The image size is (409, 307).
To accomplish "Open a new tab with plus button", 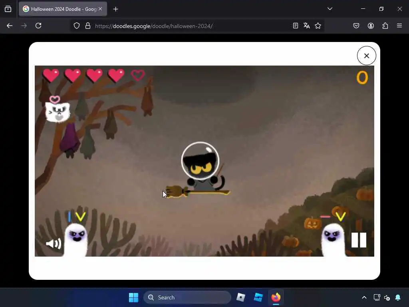I will point(115,9).
